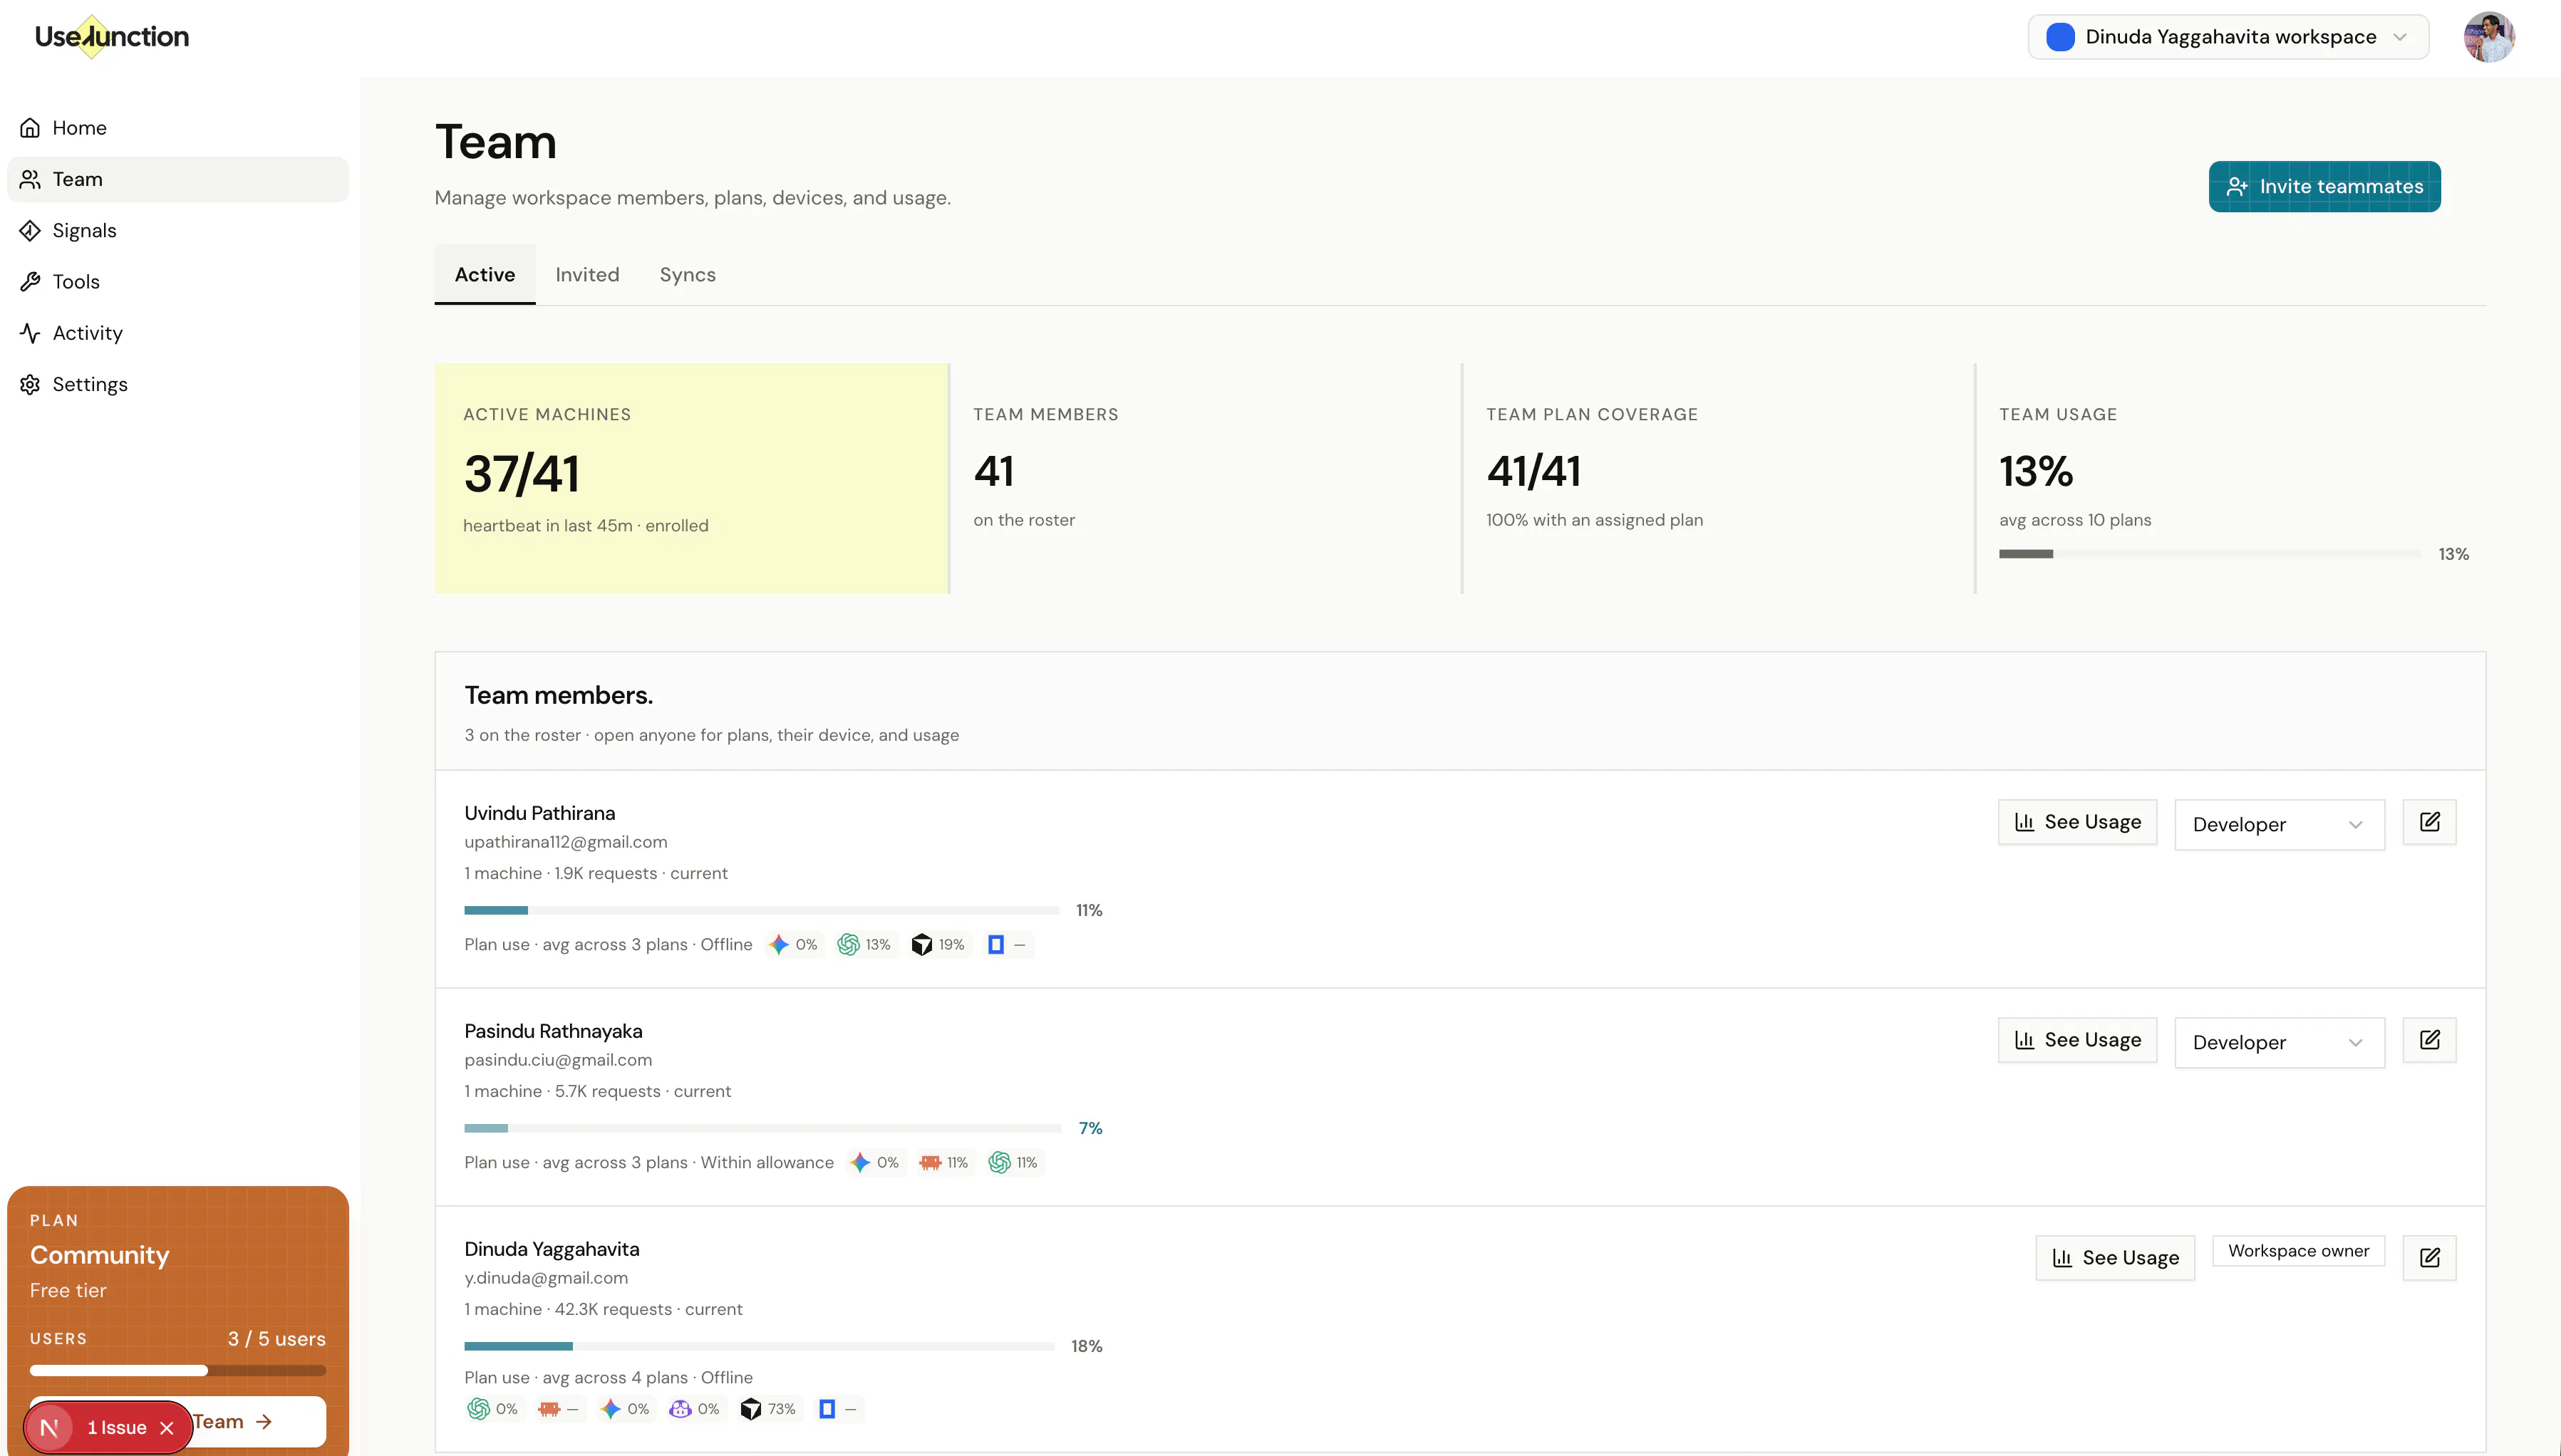Open the 1 Issue badge

tap(116, 1428)
